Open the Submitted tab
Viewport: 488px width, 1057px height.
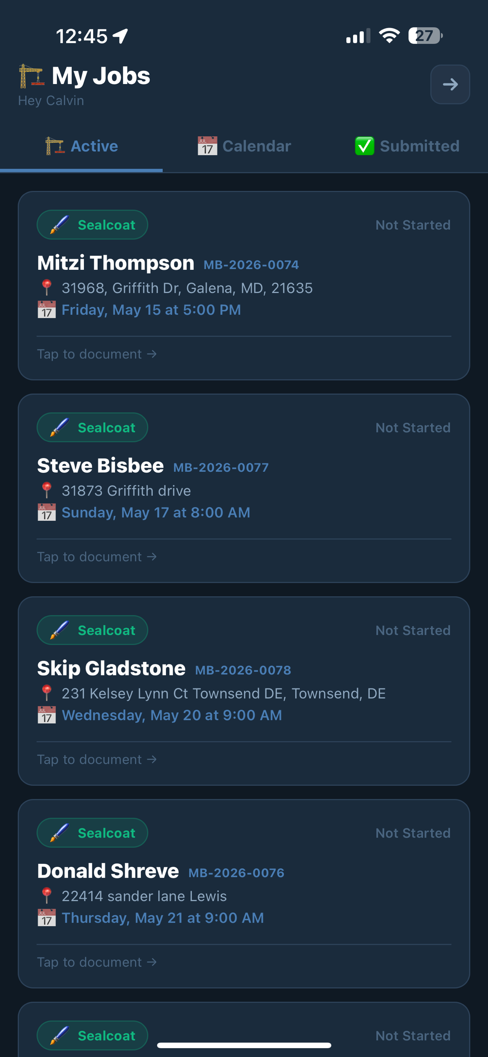[406, 146]
